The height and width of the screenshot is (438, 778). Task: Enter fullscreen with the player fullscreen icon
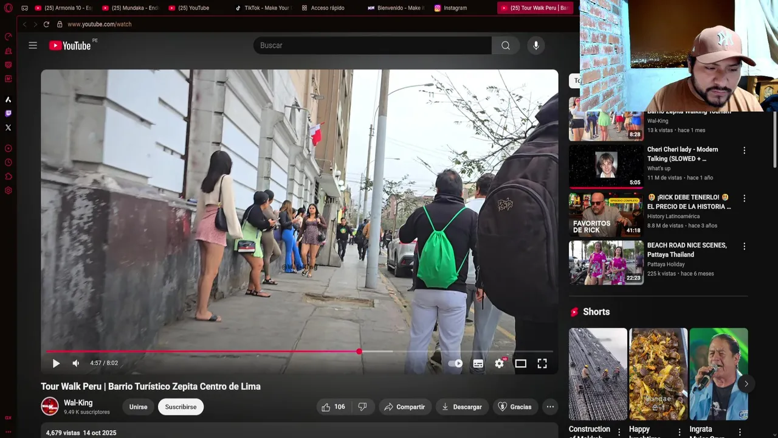pos(542,363)
